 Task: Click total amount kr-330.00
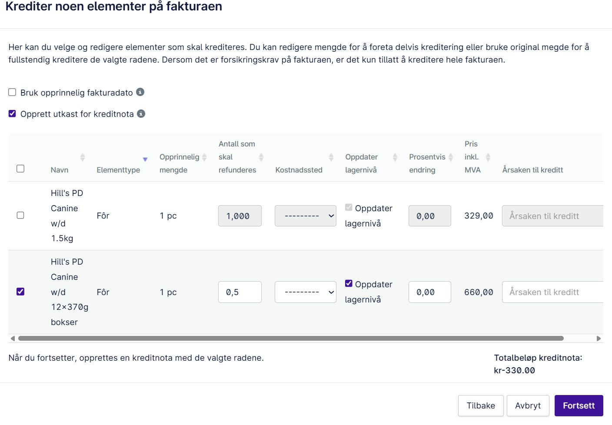(x=514, y=370)
